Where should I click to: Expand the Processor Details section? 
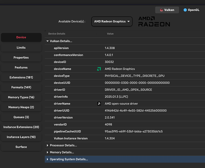click(47, 145)
